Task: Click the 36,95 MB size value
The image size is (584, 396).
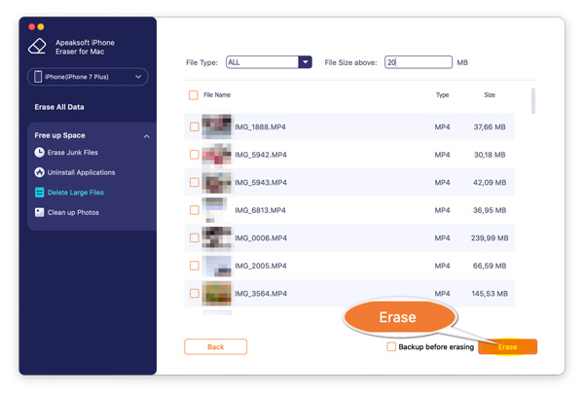Action: (490, 210)
